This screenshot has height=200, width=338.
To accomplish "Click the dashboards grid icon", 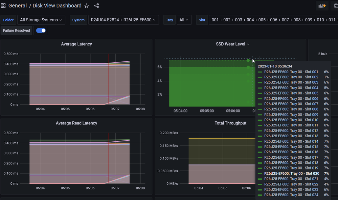I will pos(3,6).
